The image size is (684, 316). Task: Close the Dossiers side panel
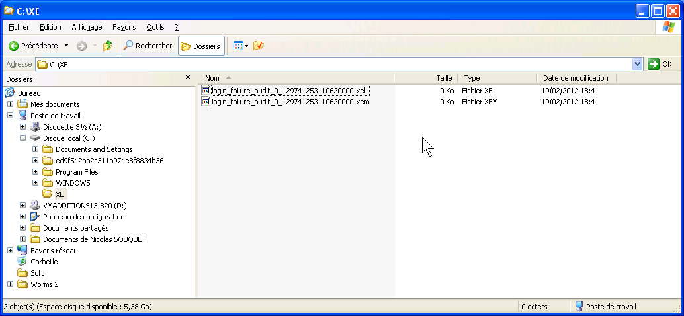point(188,78)
